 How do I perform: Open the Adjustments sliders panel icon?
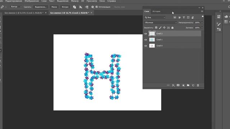[219, 29]
